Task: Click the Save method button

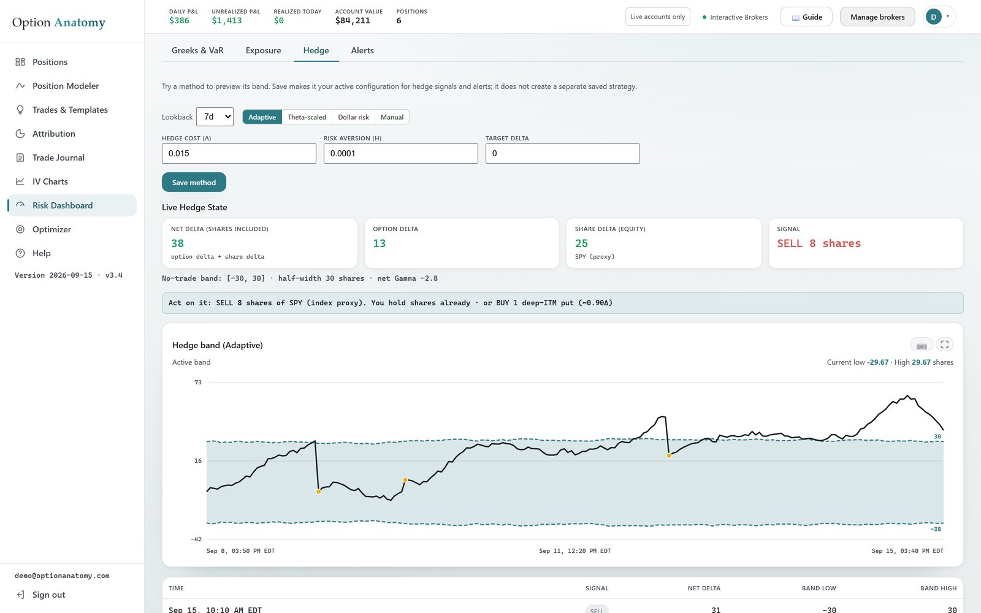Action: [x=194, y=182]
